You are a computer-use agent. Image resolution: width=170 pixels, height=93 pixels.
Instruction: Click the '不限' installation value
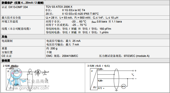pos(49,52)
